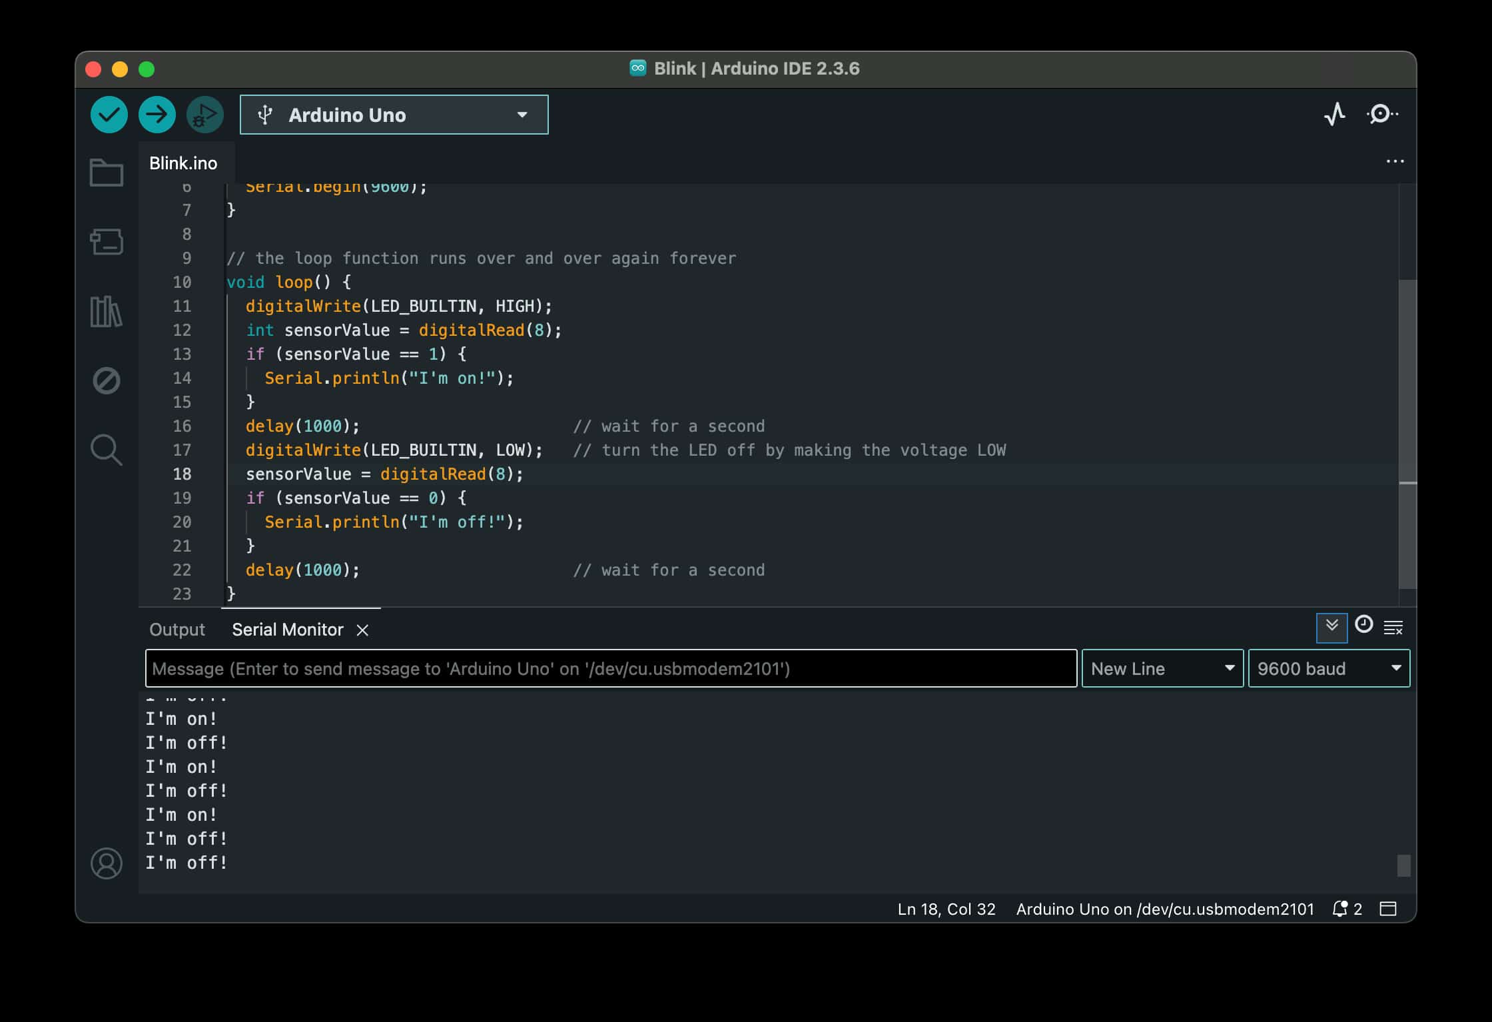Open the Boards Manager sidebar icon
Image resolution: width=1492 pixels, height=1022 pixels.
[x=107, y=242]
